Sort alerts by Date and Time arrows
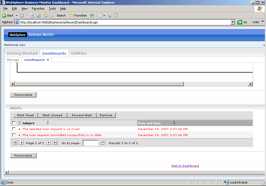266x186 pixels. 174,123
